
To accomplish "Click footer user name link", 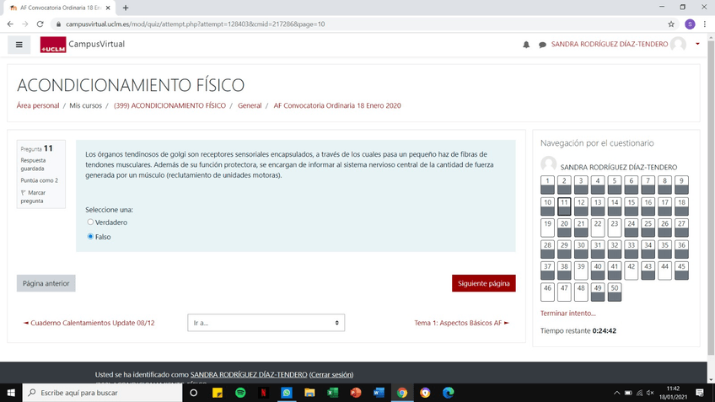I will 249,375.
